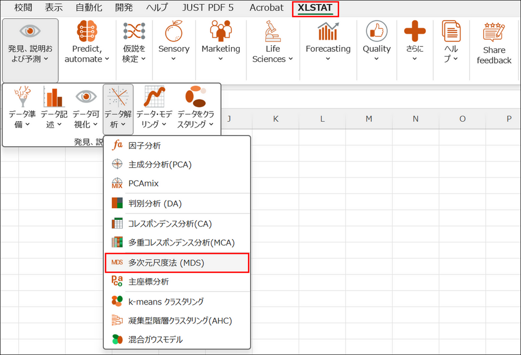Open the 仮説を検定 icon menu
This screenshot has width=521, height=355.
click(134, 32)
